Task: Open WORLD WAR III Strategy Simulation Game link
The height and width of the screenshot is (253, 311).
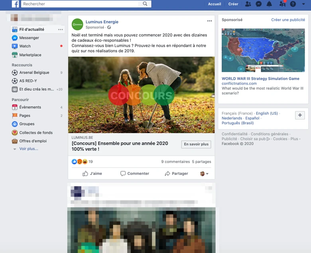Action: click(260, 78)
